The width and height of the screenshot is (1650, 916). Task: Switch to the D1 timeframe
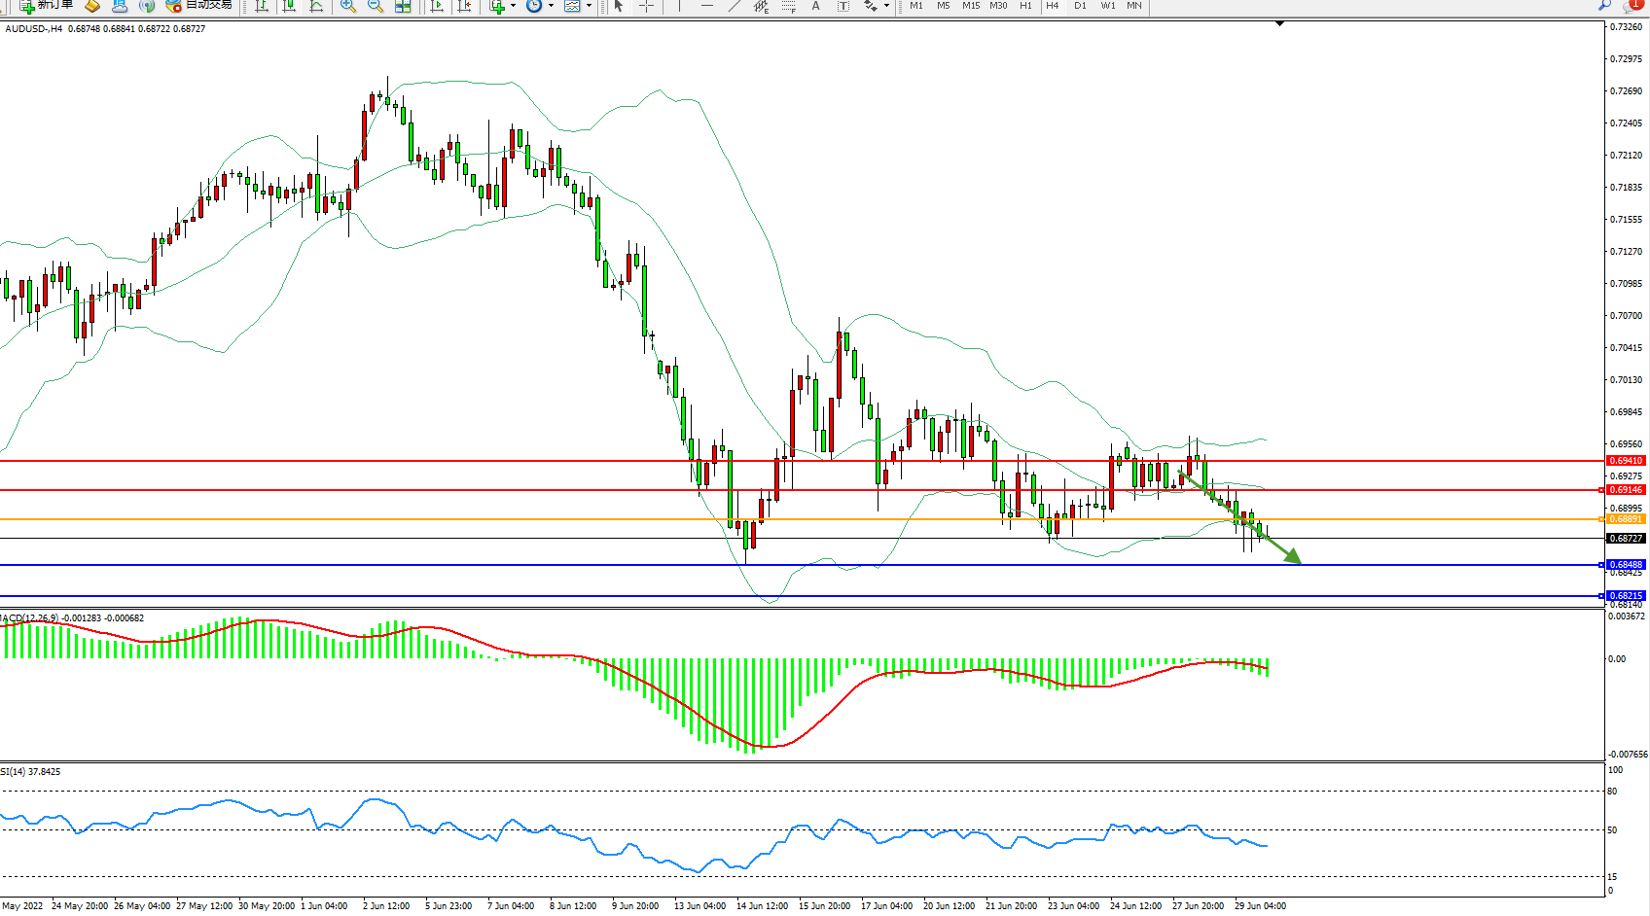pos(1080,6)
